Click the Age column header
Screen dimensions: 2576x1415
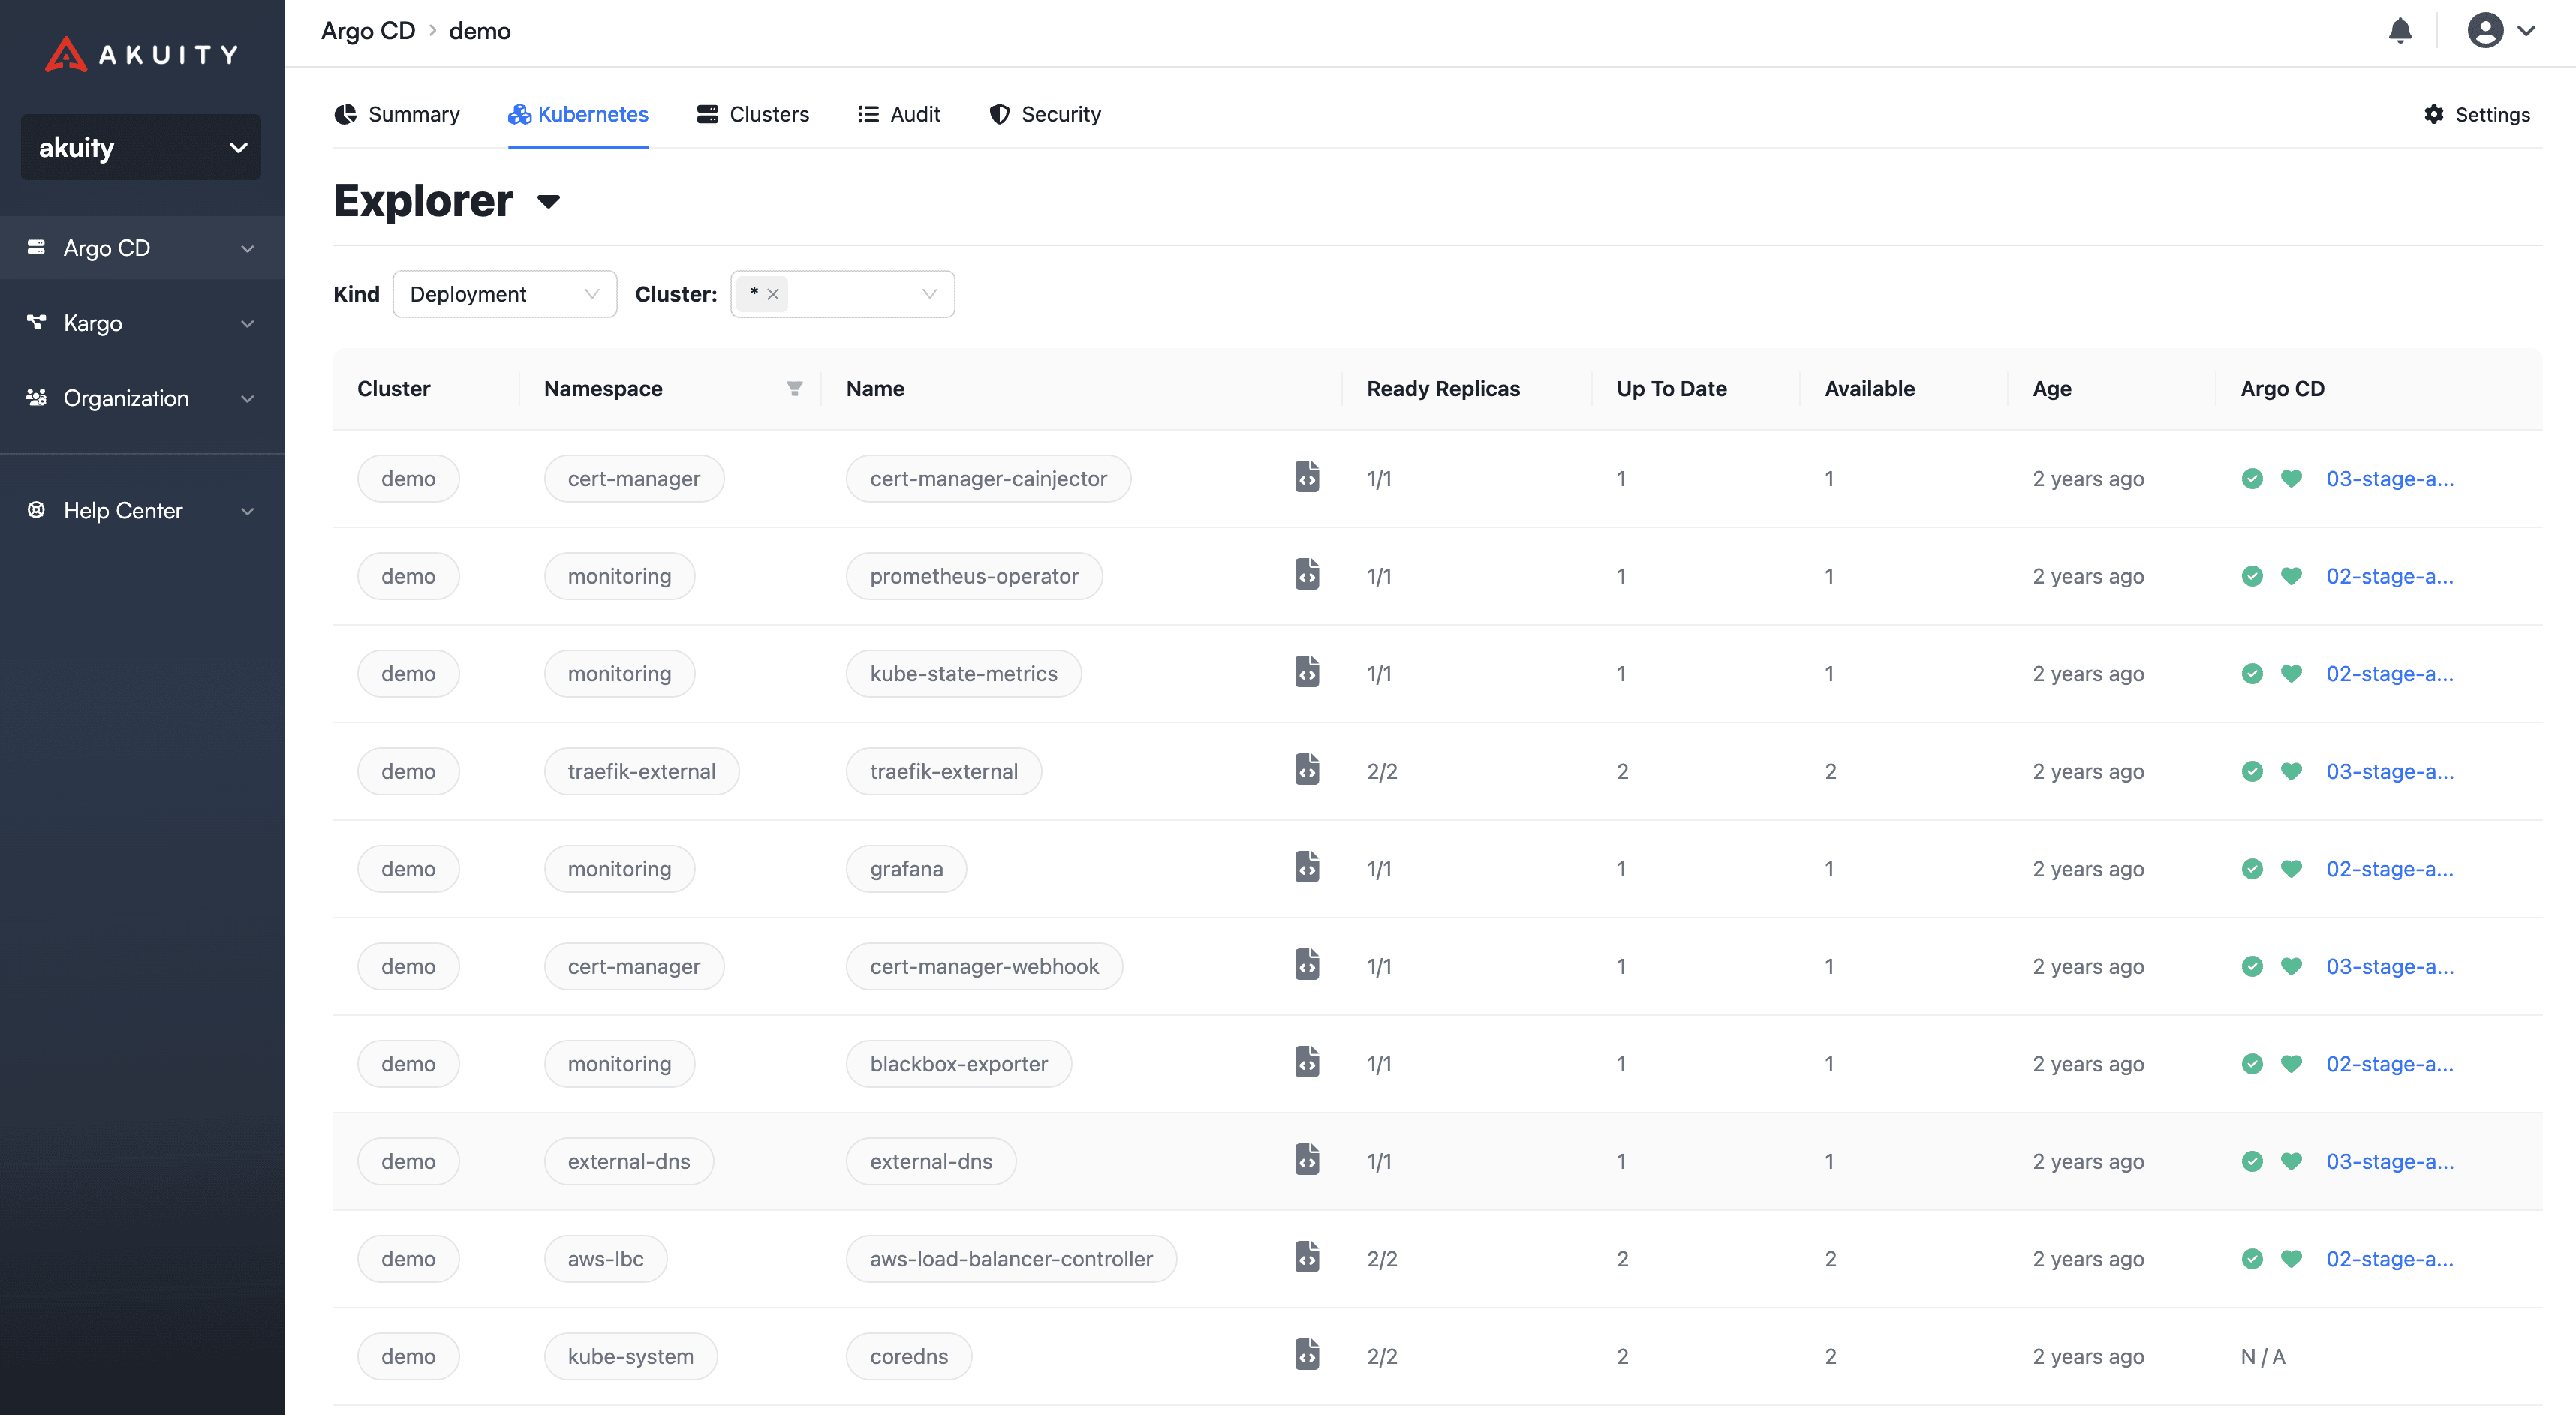pyautogui.click(x=2051, y=389)
